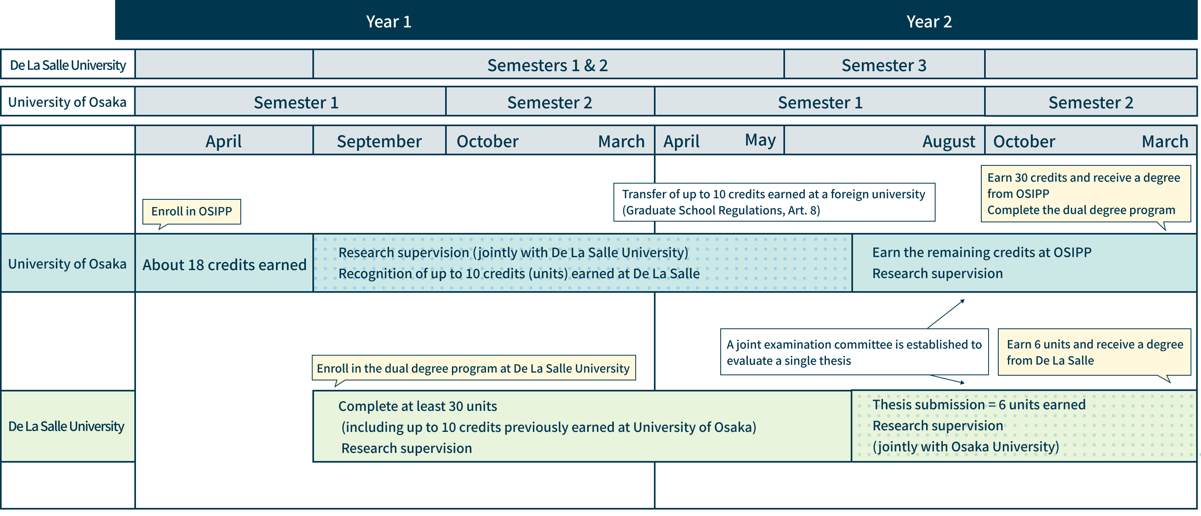The image size is (1201, 516).
Task: Click the Enroll in OSIPP callout
Action: point(192,211)
